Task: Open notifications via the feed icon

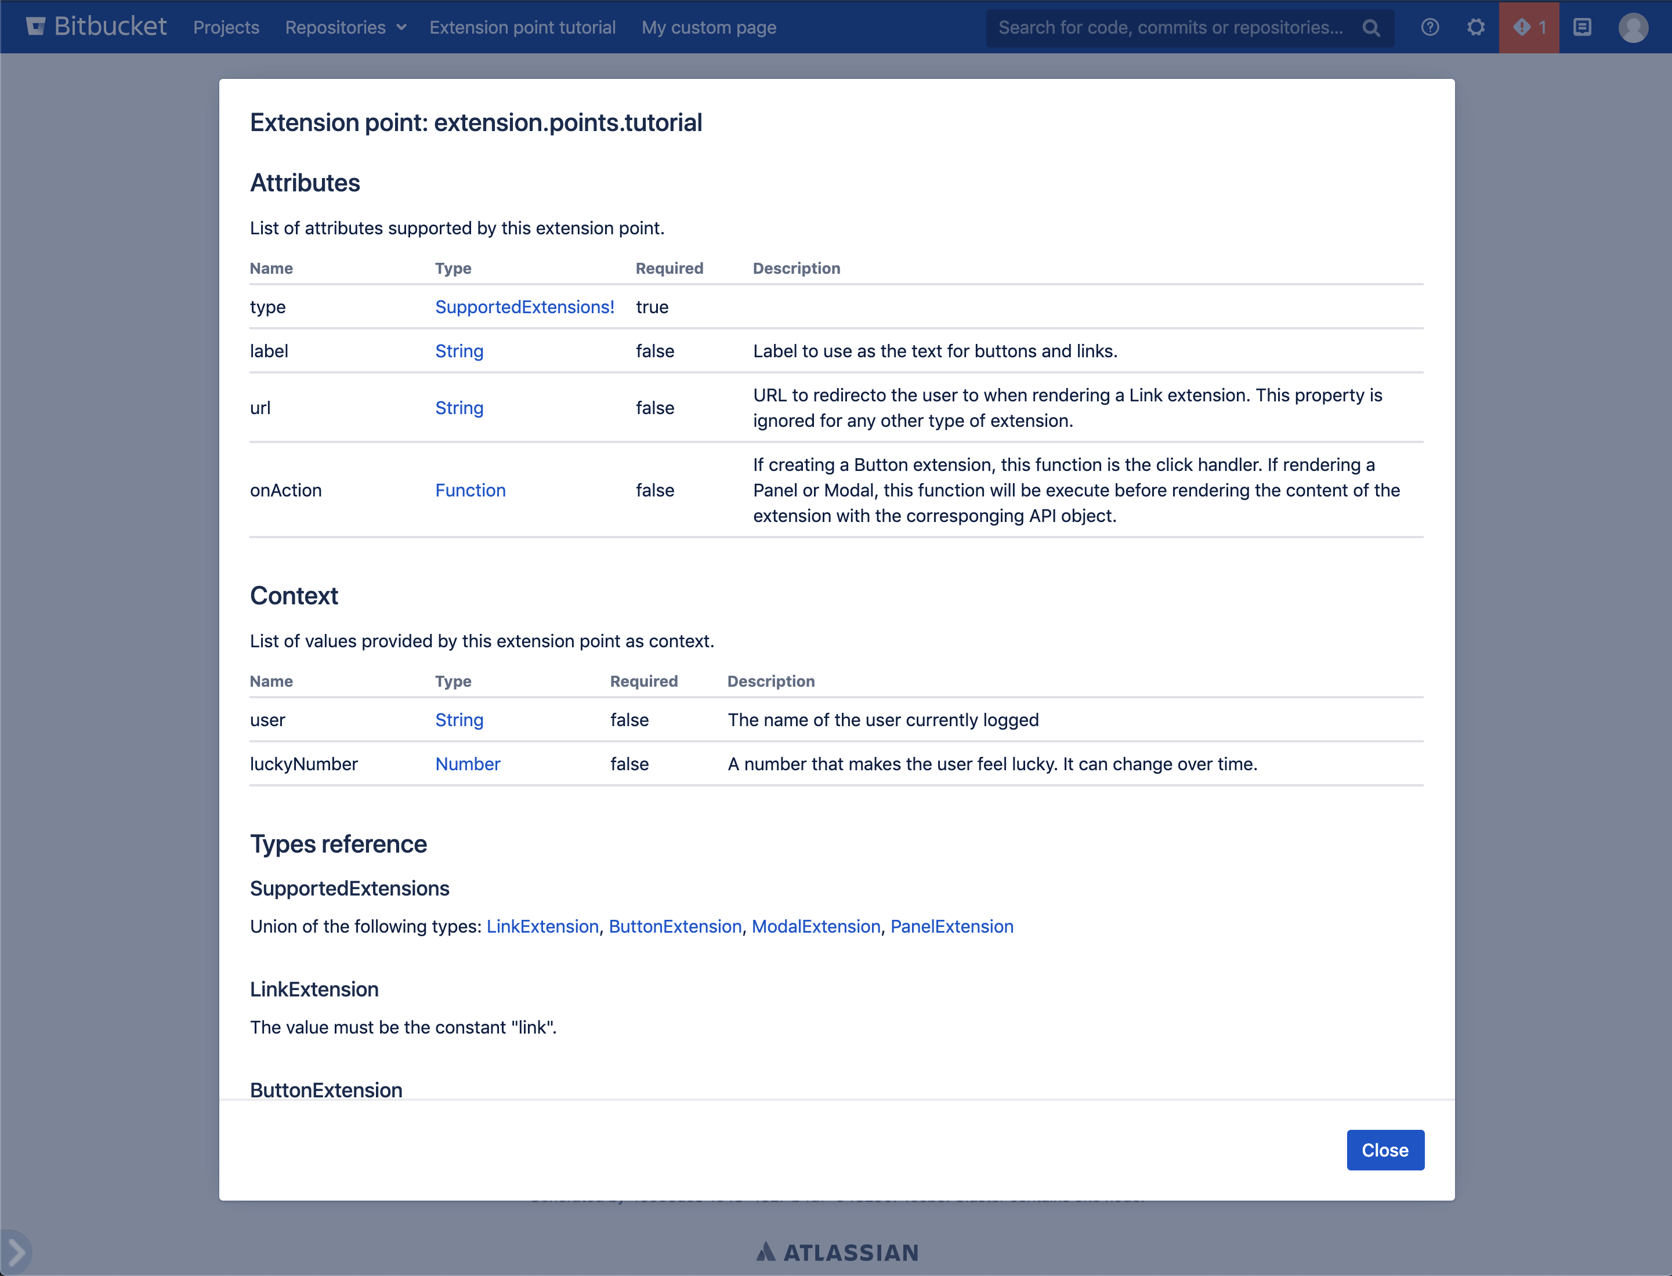Action: (1582, 27)
